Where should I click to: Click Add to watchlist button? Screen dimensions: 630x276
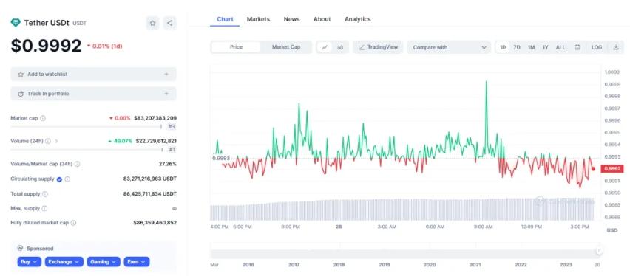click(93, 75)
